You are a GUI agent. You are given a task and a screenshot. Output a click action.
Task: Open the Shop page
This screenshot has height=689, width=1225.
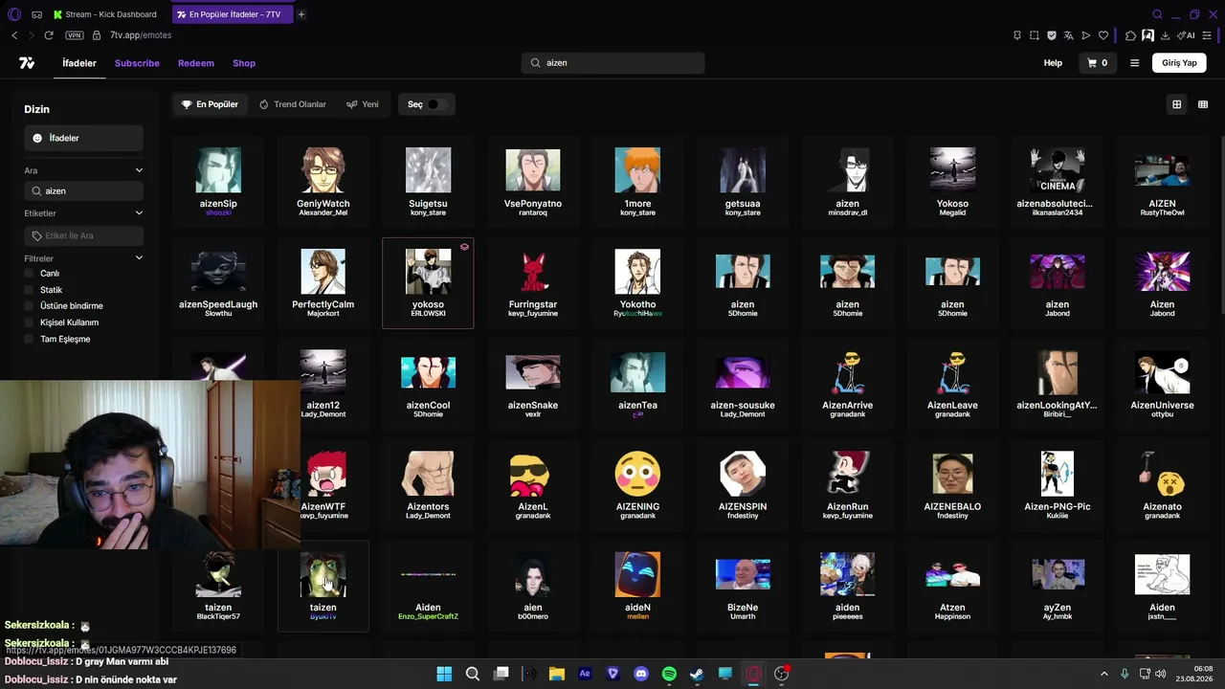244,63
